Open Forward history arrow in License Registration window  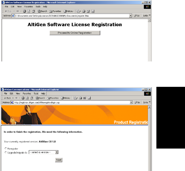[x=21, y=11]
